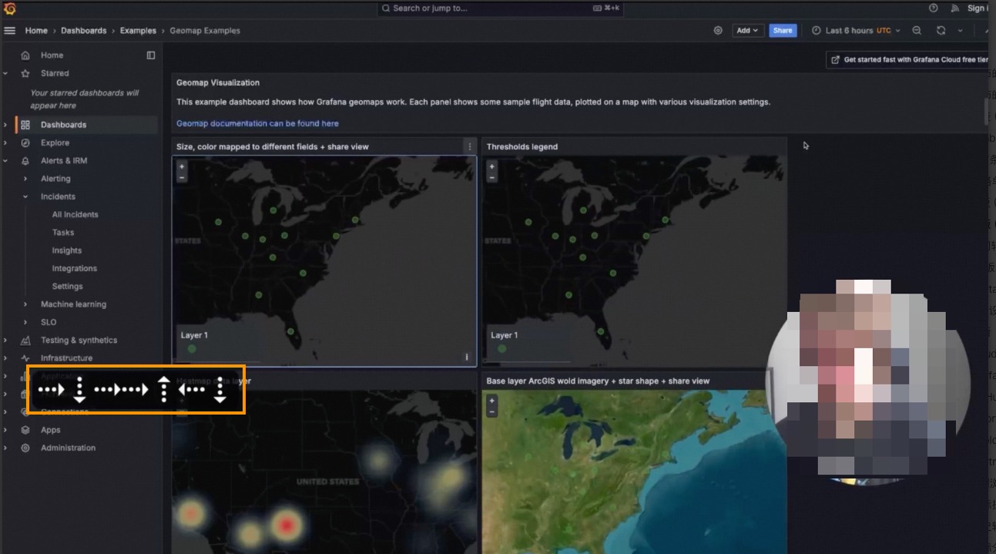Open Administration in the sidebar
The image size is (996, 554).
[x=68, y=448]
